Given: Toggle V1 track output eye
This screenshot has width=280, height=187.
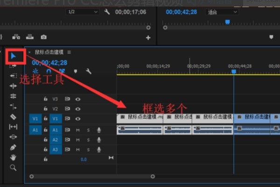Looking at the screenshot, I should pos(78,119).
